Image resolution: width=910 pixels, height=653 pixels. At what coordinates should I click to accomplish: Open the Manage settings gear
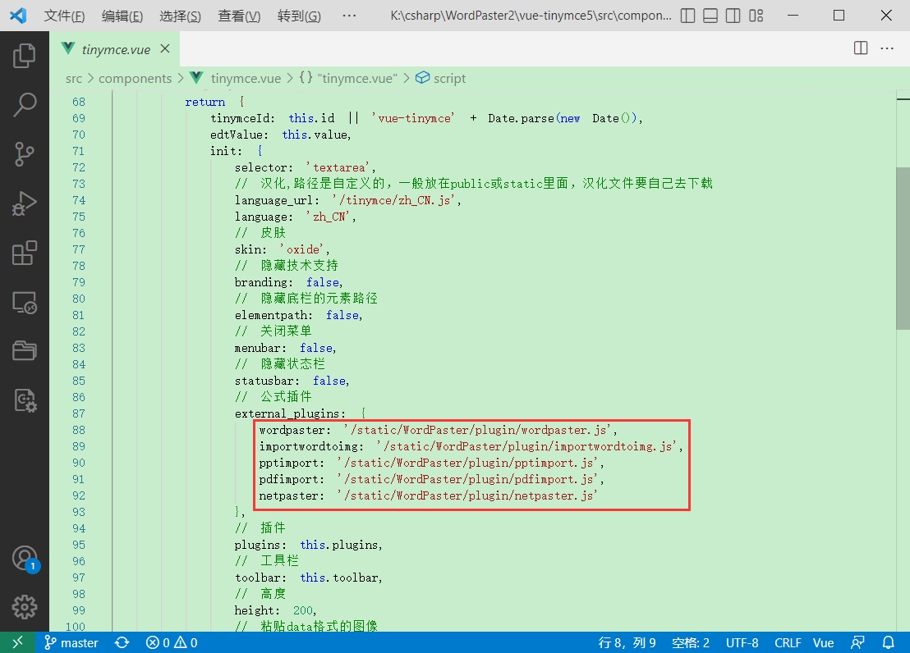(x=25, y=607)
